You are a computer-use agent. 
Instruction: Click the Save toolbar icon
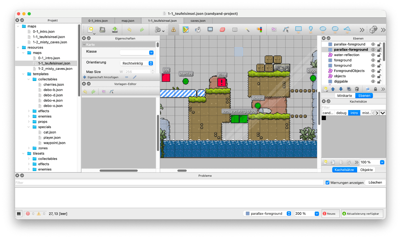click(115, 29)
